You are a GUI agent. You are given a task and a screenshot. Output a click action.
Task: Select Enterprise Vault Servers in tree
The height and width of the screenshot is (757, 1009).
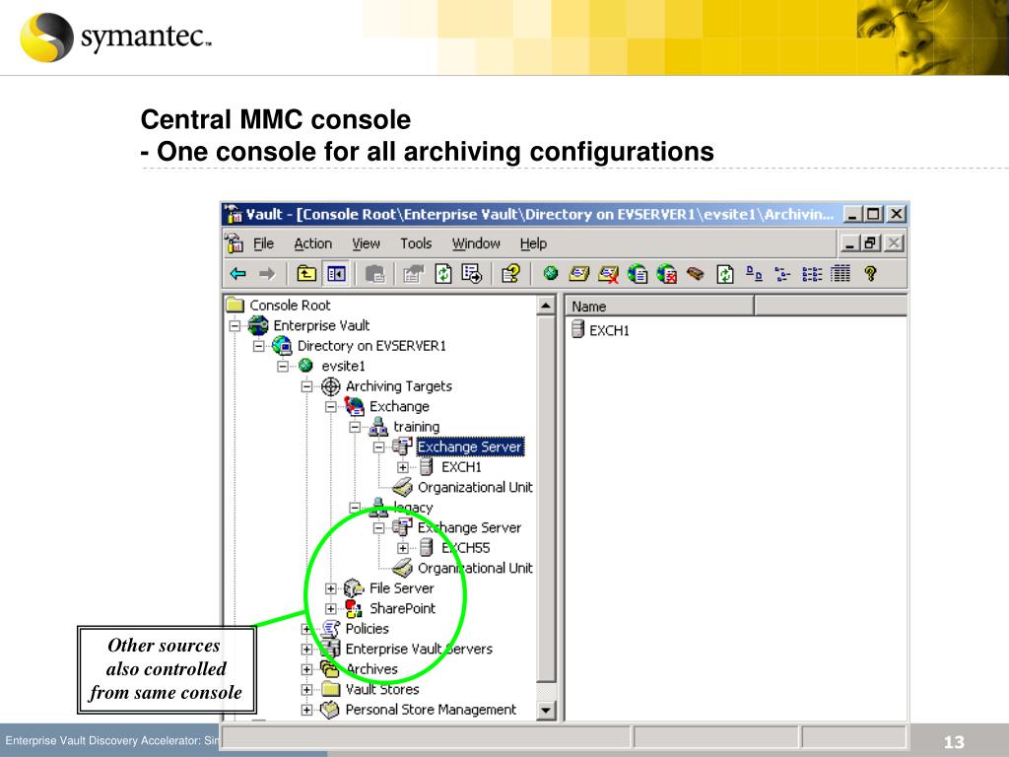[419, 649]
